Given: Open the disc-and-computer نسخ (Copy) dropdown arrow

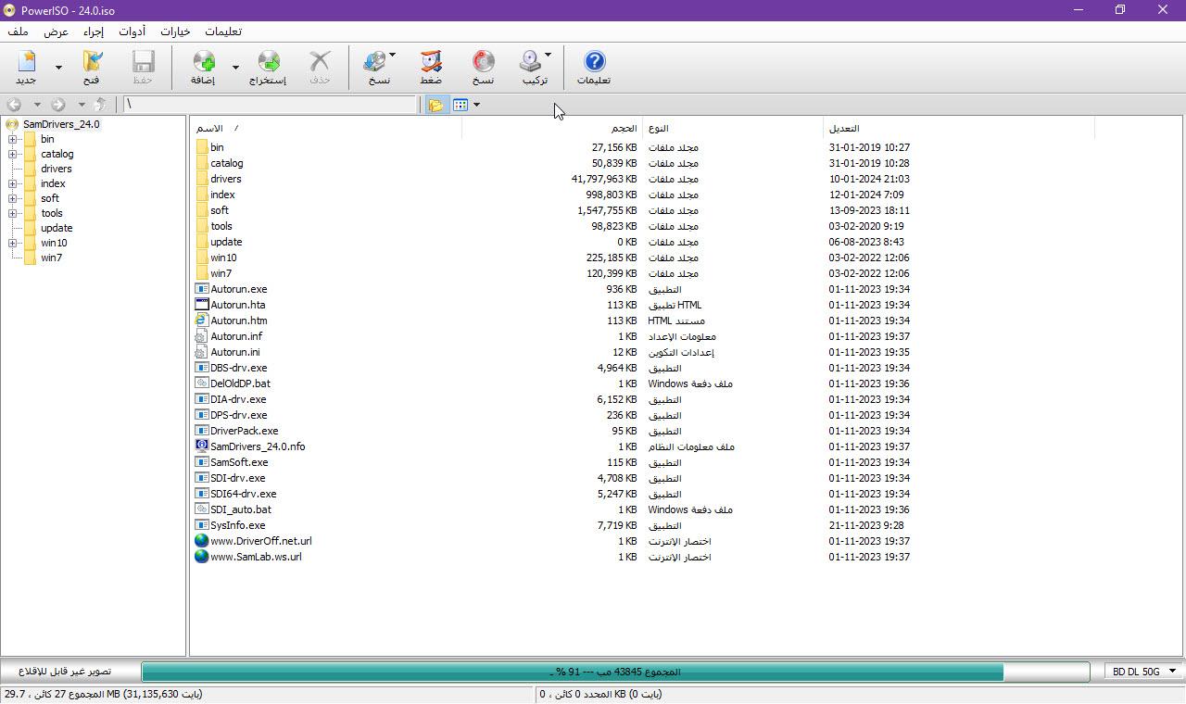Looking at the screenshot, I should (392, 56).
